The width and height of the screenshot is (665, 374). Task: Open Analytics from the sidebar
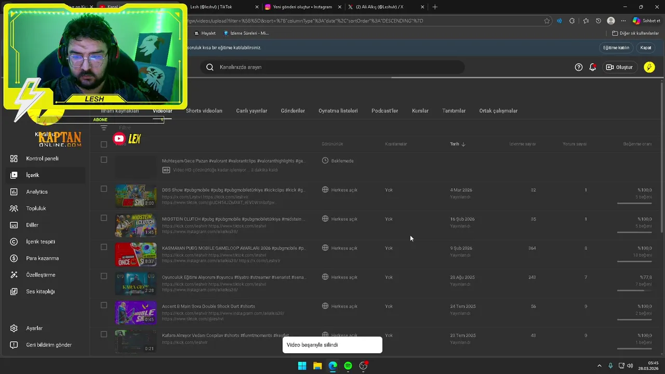(x=36, y=192)
